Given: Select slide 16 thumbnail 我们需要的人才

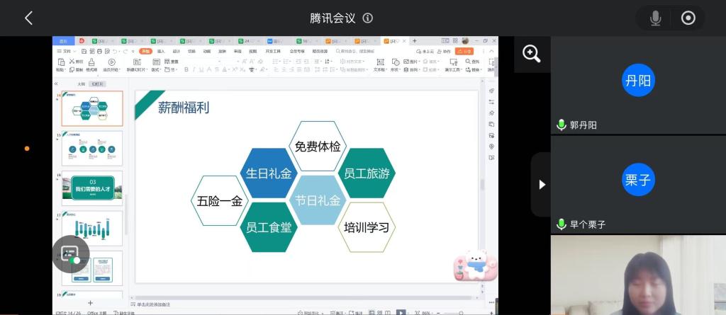Looking at the screenshot, I should [92, 188].
